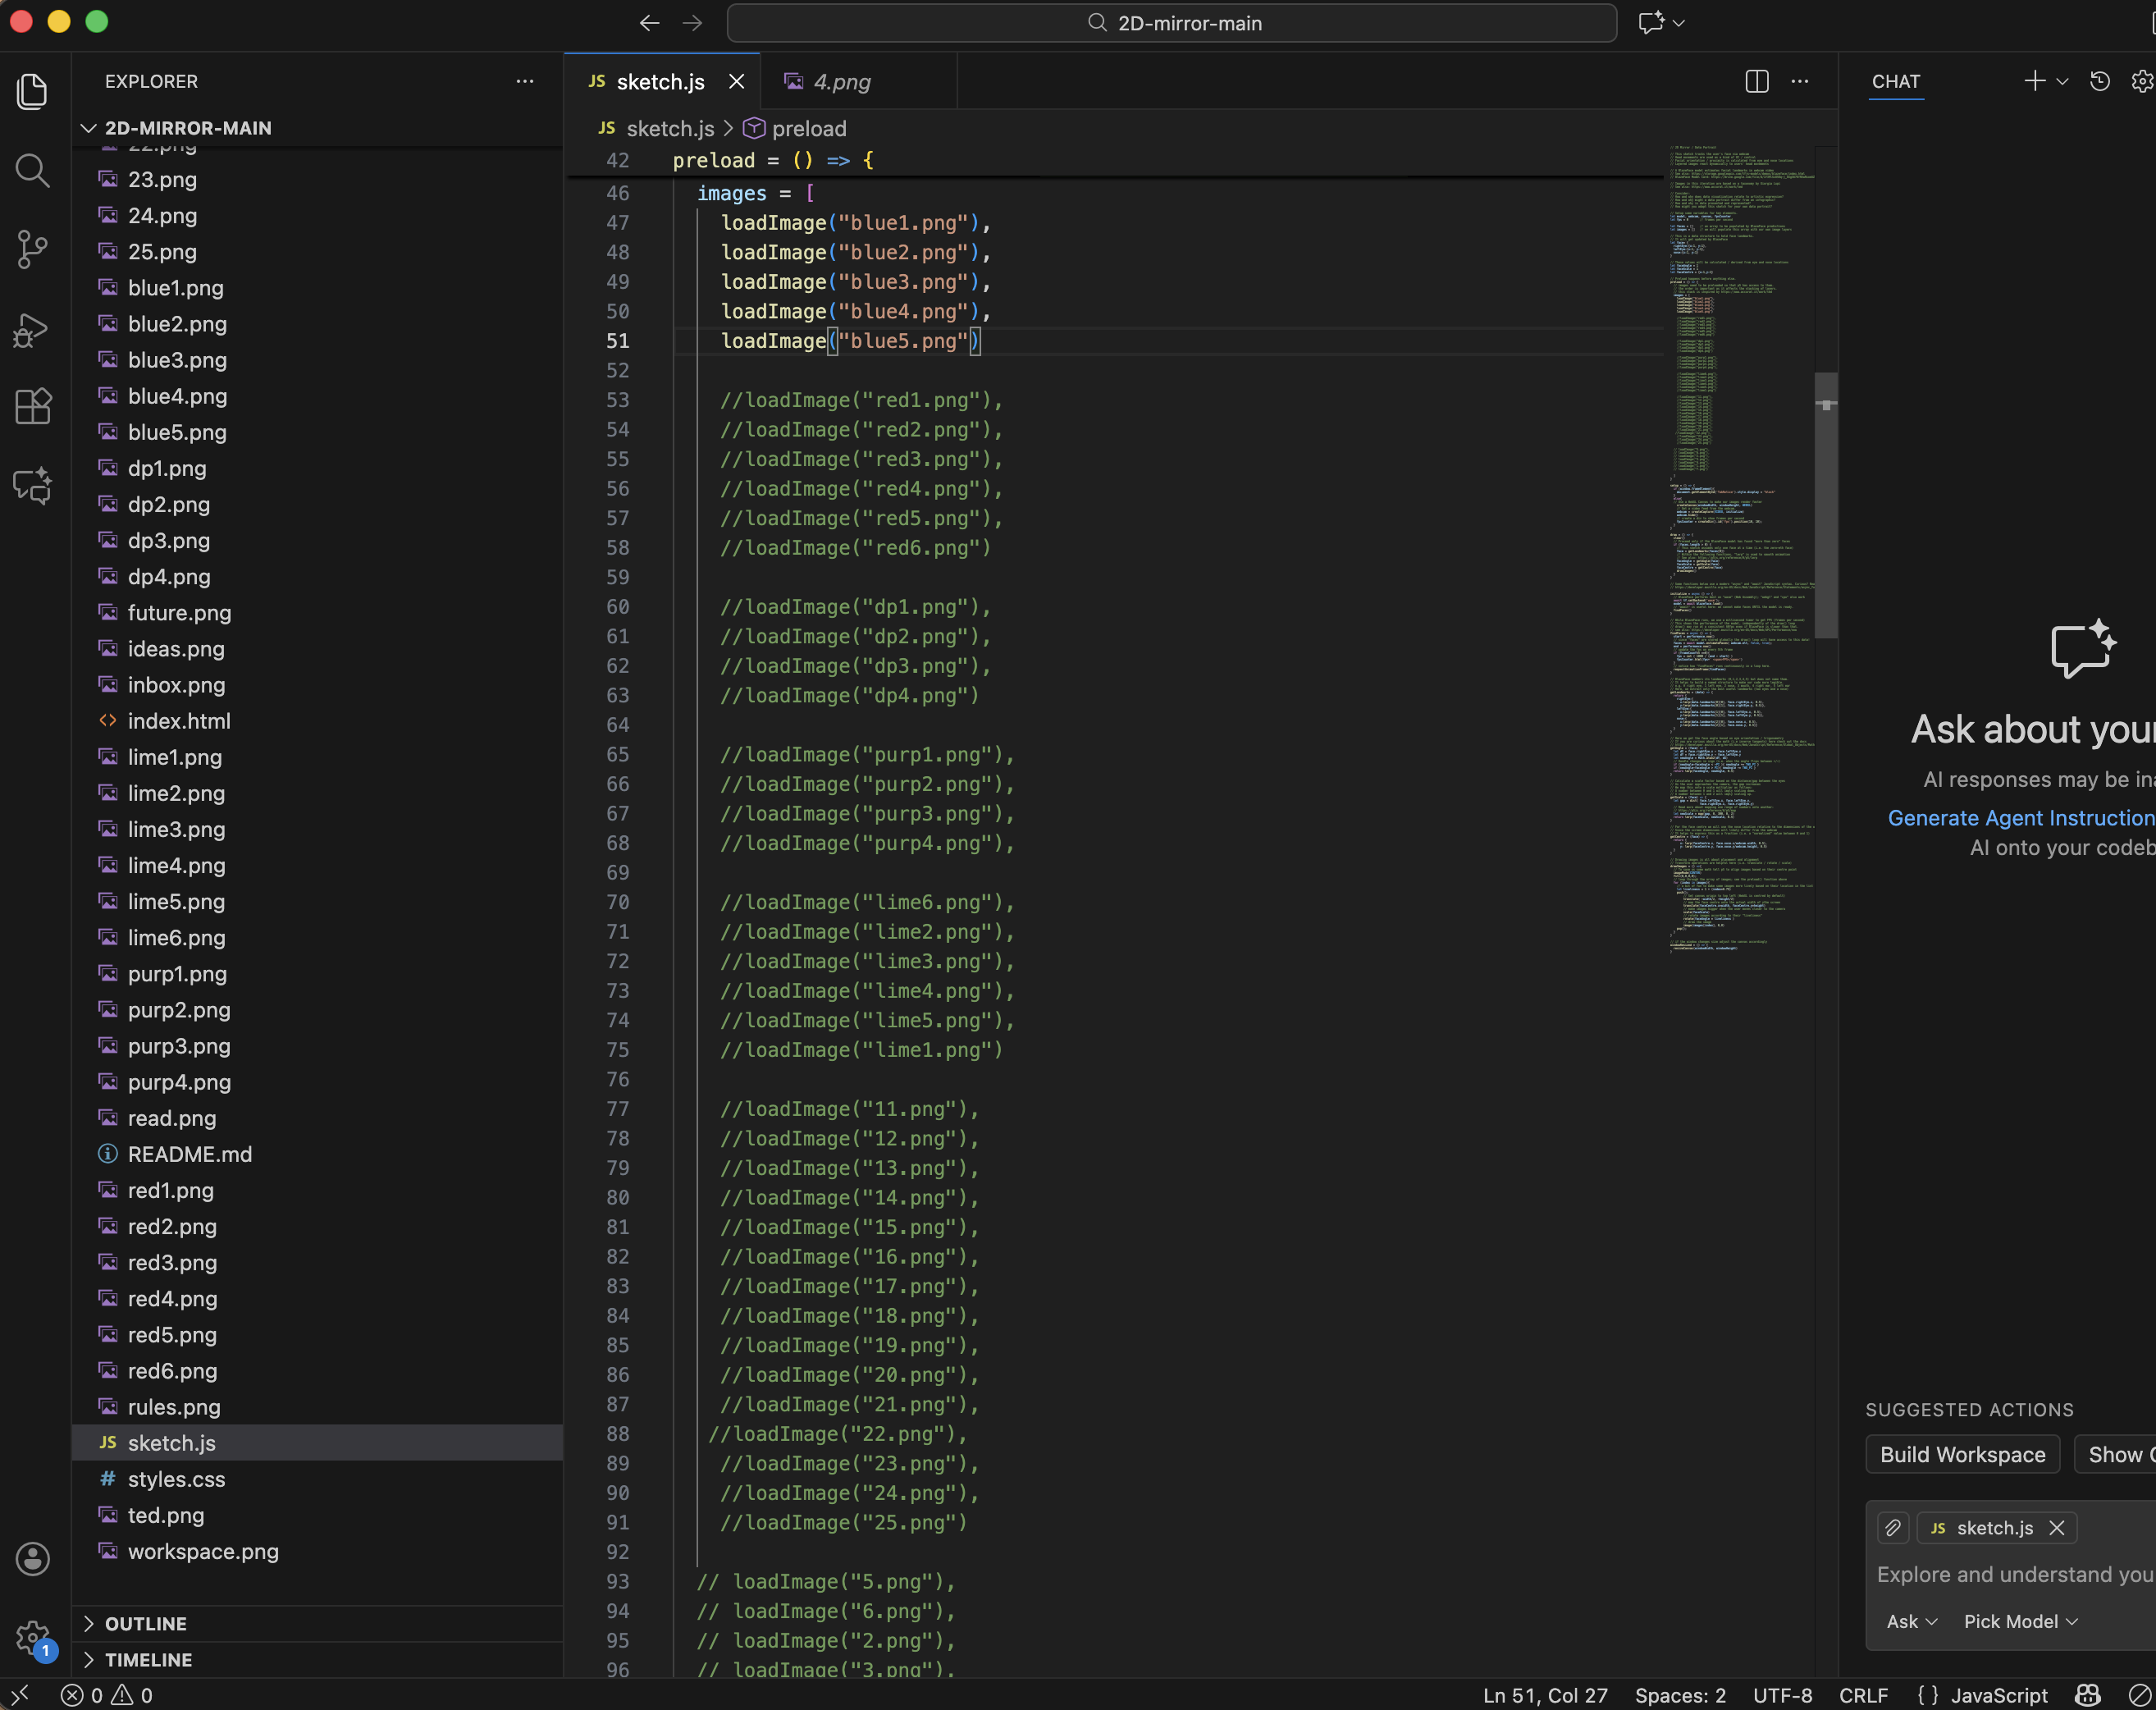
Task: Expand the OUTLINE section
Action: pos(146,1624)
